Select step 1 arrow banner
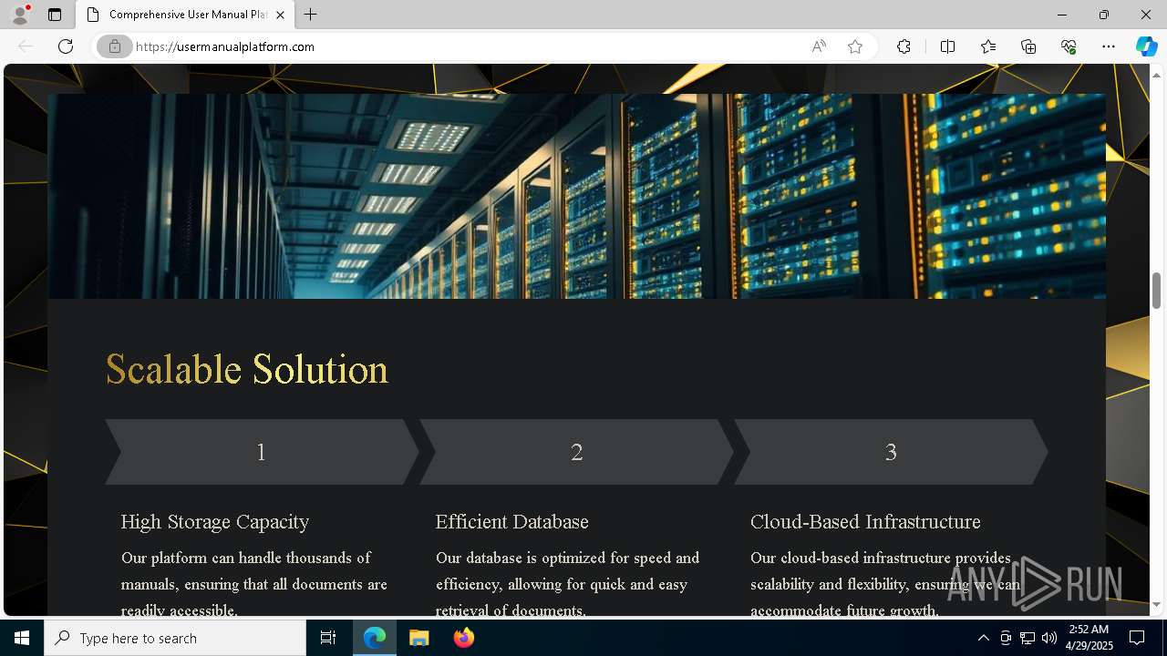Screen dimensions: 1167x656 tap(262, 452)
